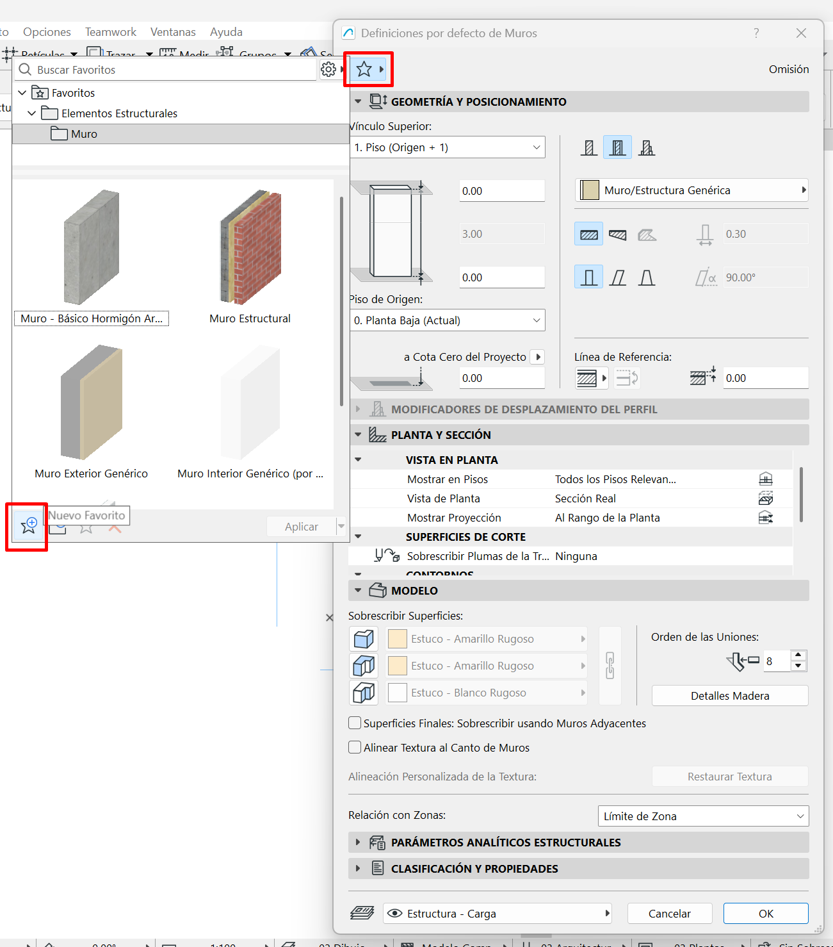Click the Detalles Madera button
Image resolution: width=833 pixels, height=947 pixels.
[729, 695]
